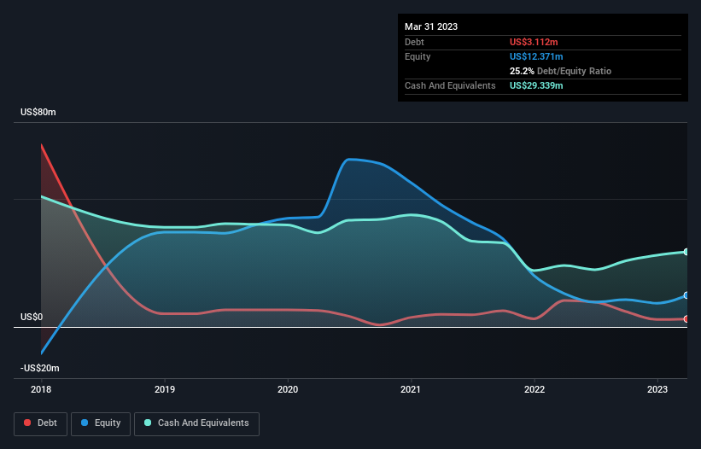701x449 pixels.
Task: Toggle the Equity series legend button
Action: point(101,423)
